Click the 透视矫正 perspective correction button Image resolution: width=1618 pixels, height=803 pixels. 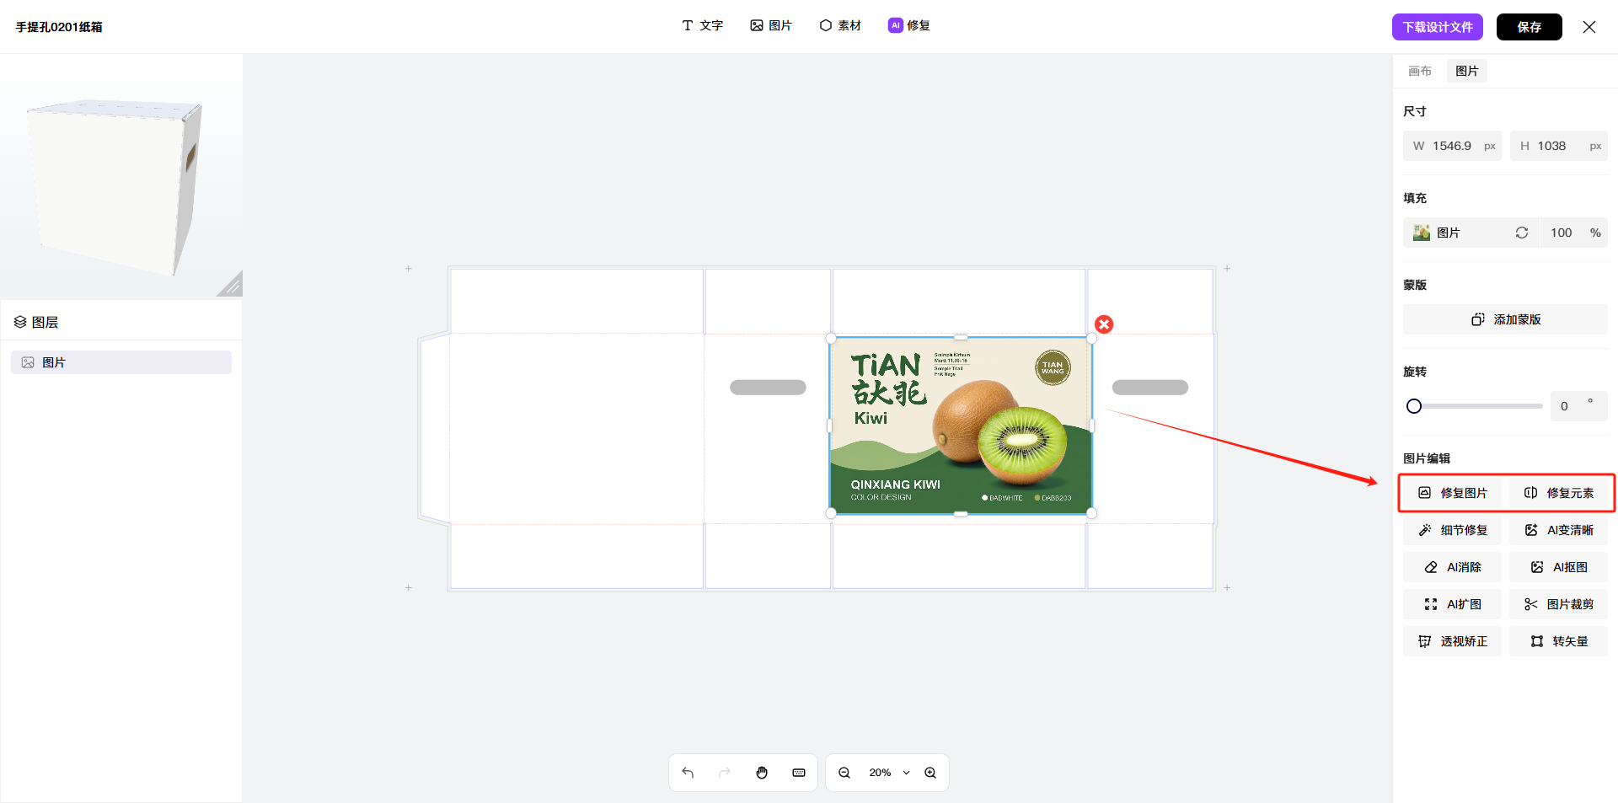[x=1453, y=641]
